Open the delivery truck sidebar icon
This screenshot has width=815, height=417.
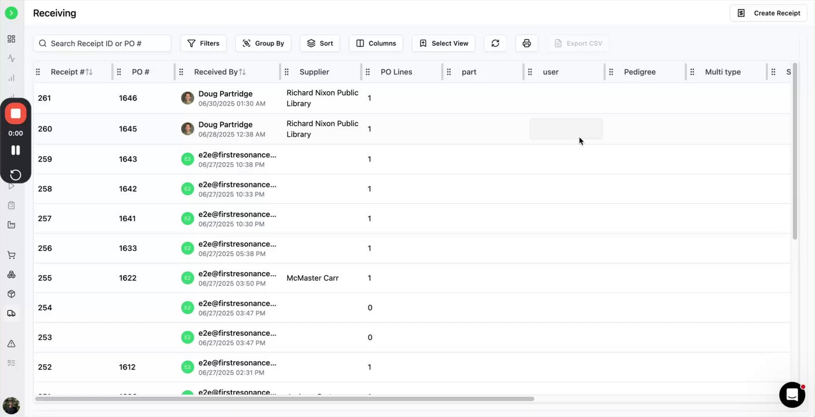[11, 313]
